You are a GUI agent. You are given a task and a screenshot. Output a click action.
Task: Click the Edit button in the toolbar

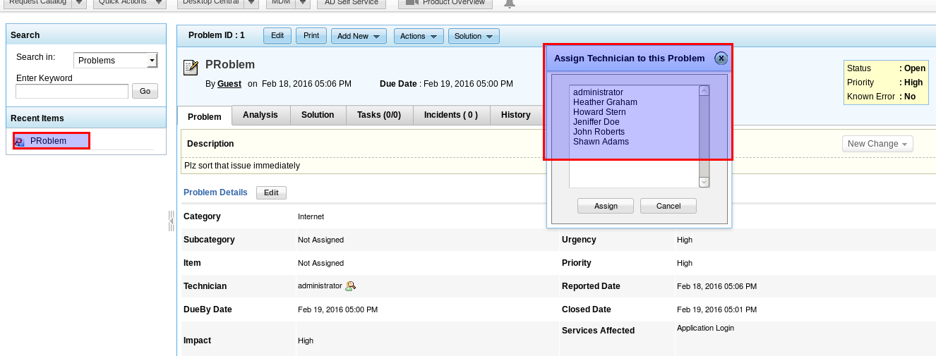pos(277,35)
